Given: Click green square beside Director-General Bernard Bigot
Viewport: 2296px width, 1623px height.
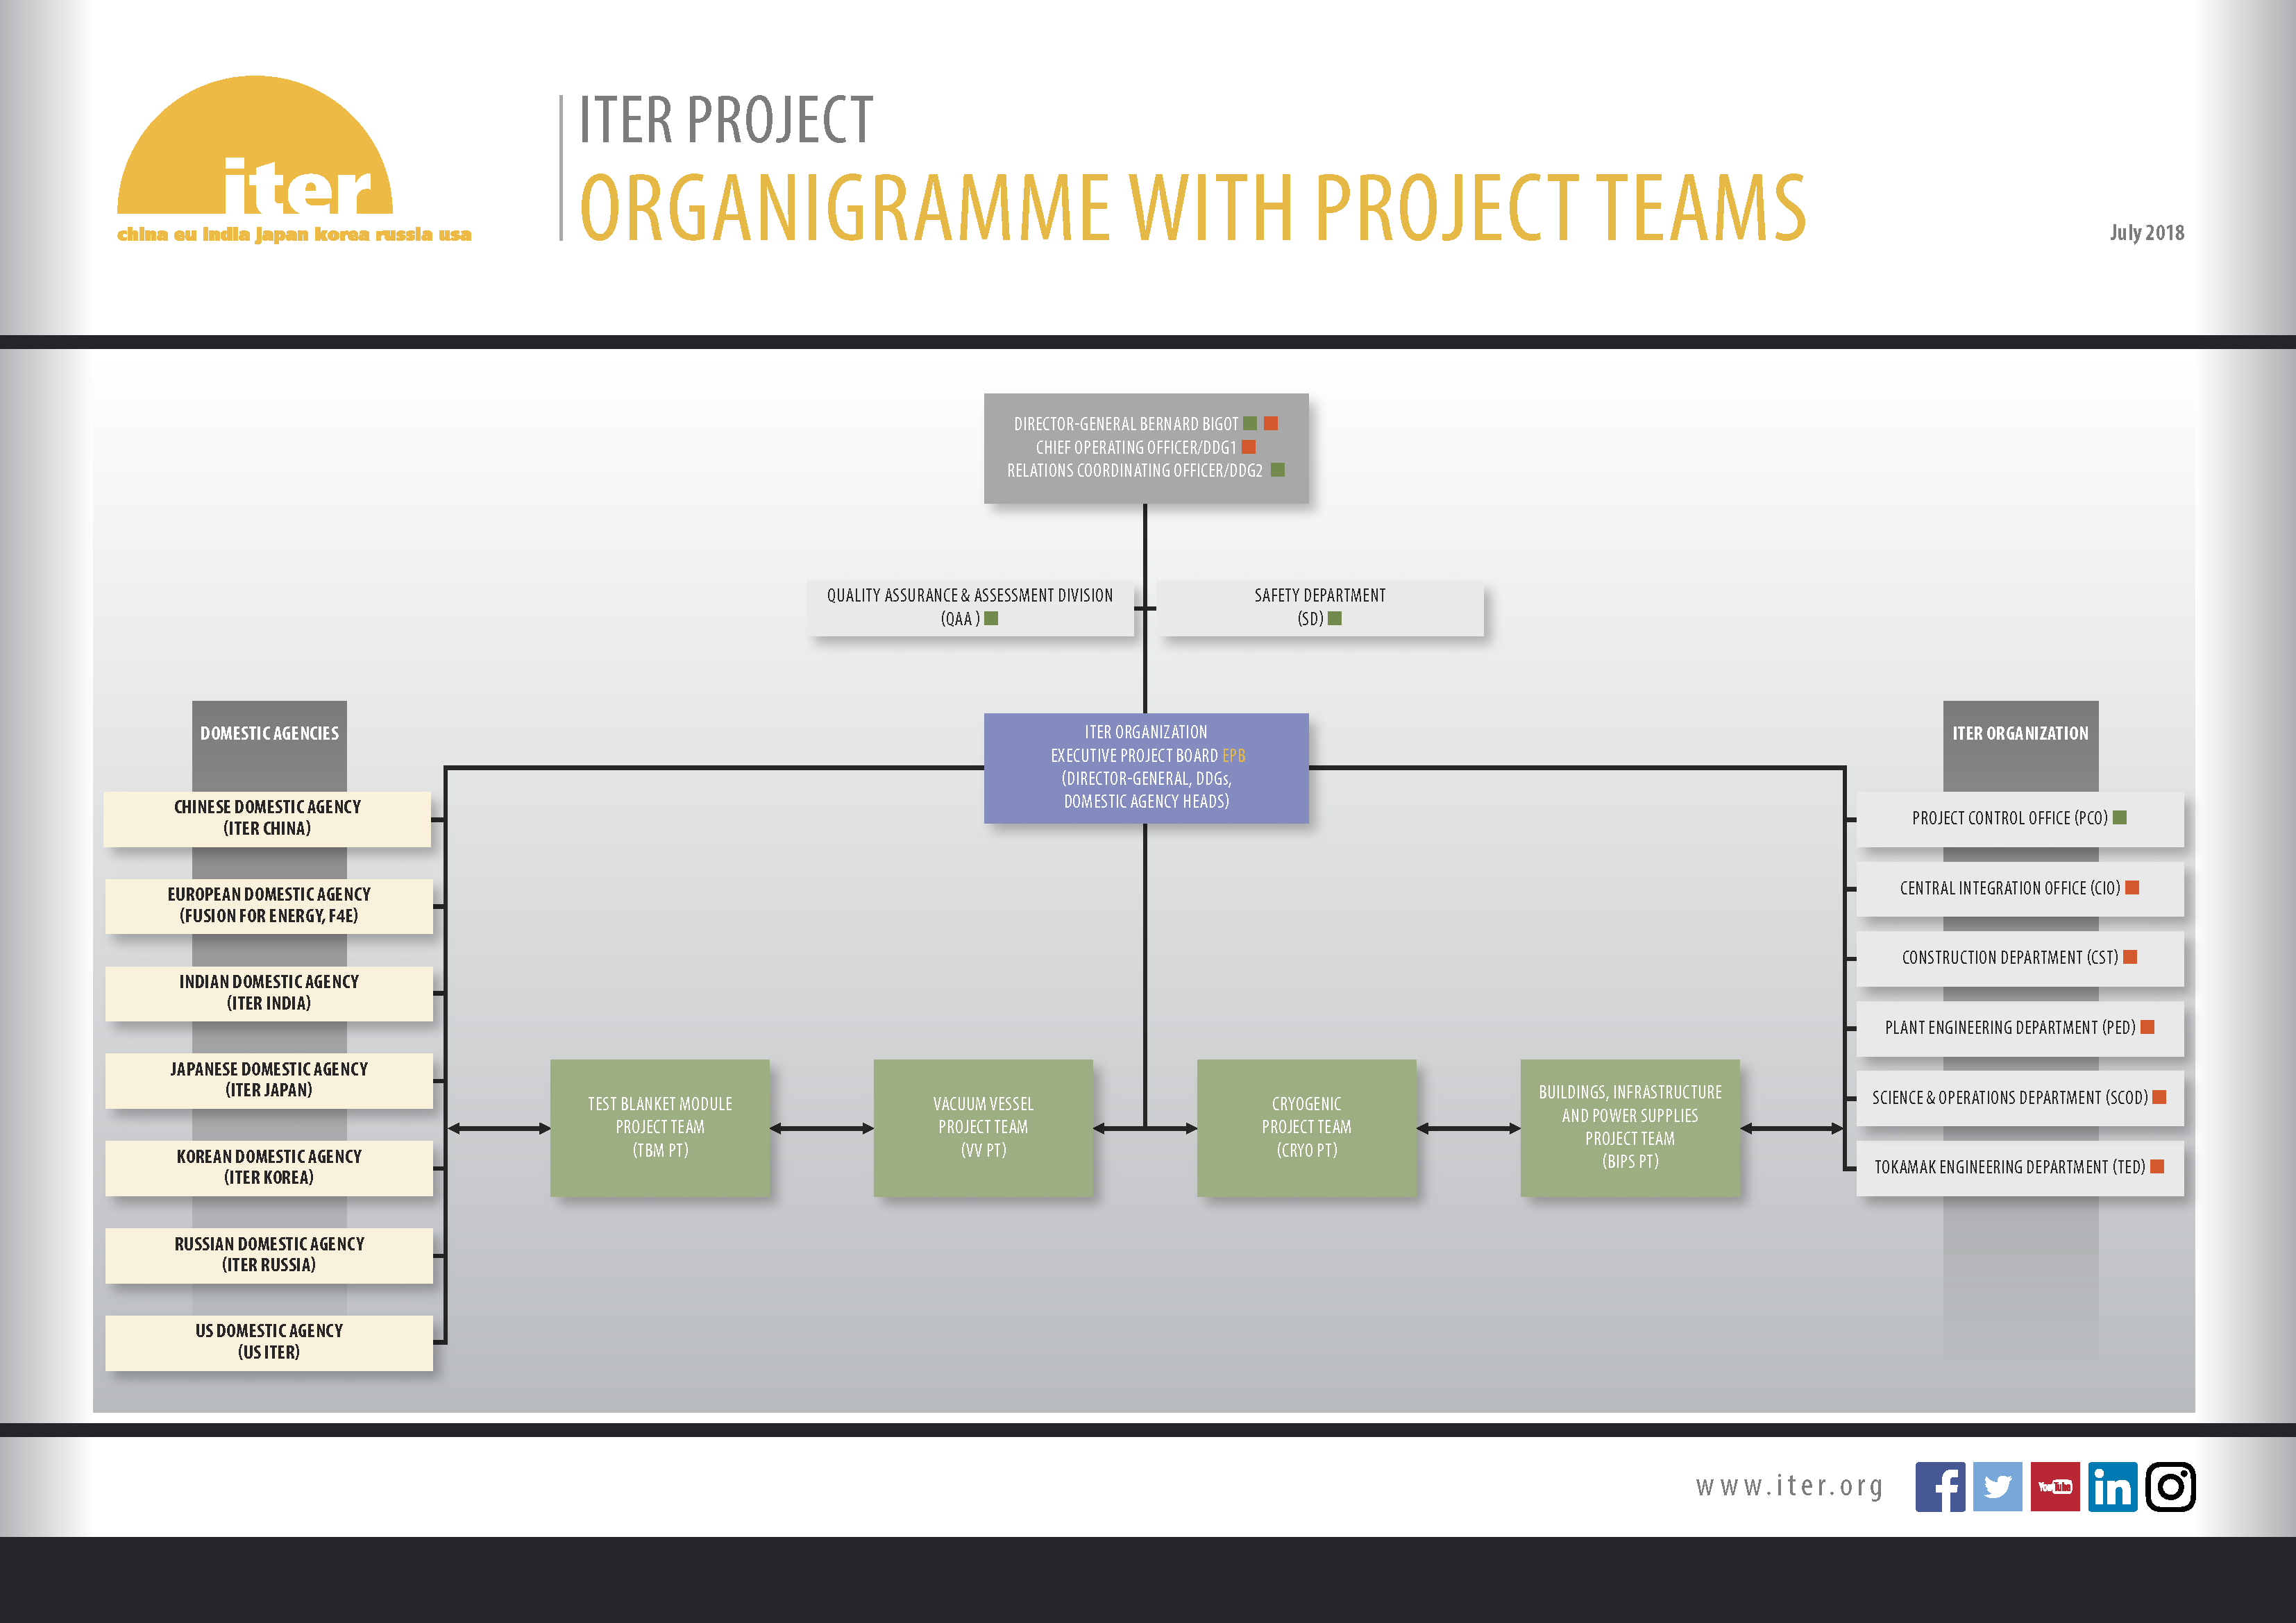Looking at the screenshot, I should pos(1250,424).
